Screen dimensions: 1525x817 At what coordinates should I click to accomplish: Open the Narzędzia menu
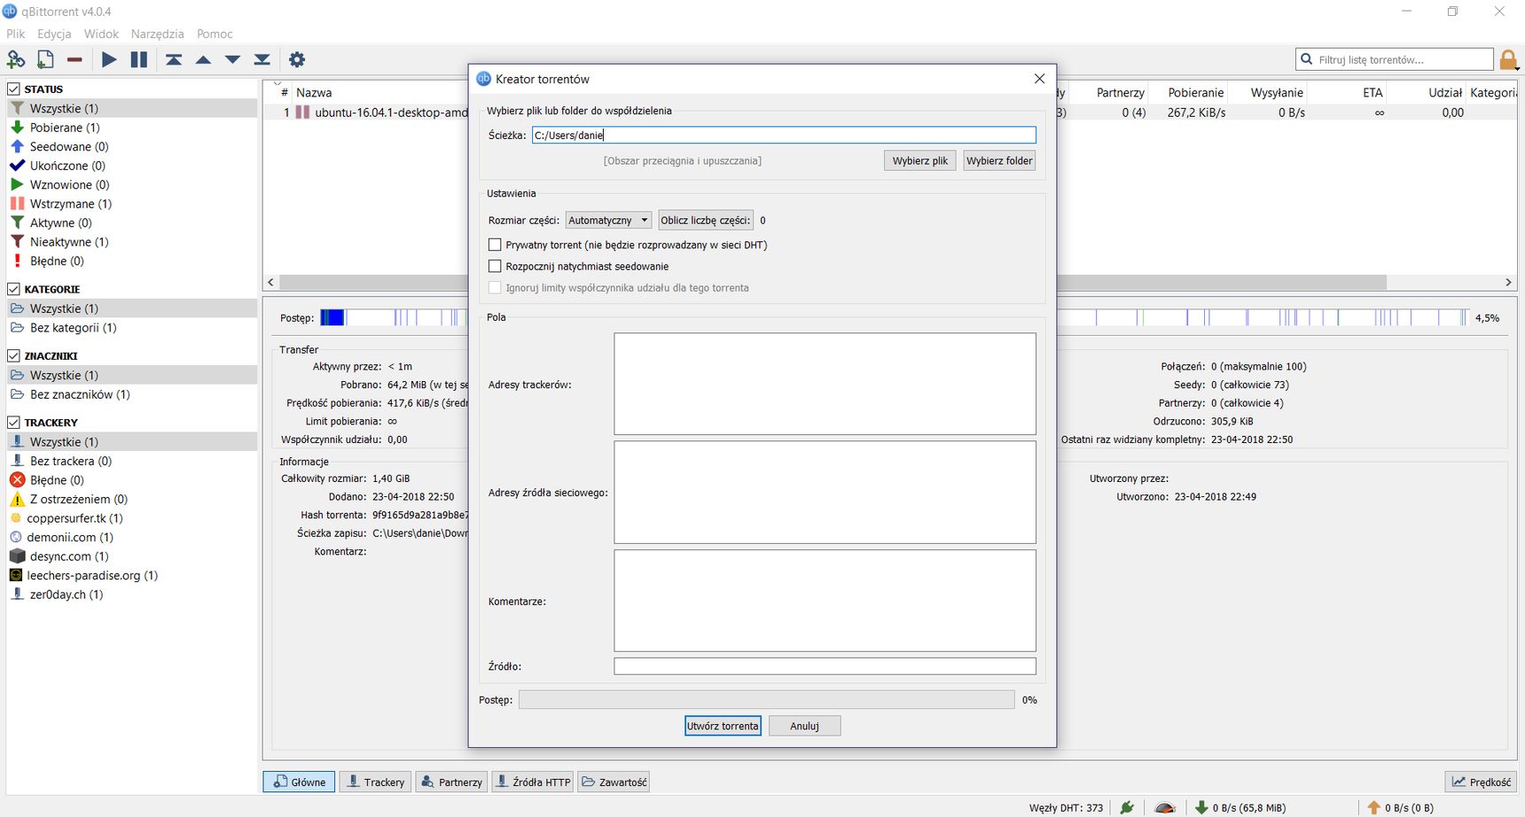pyautogui.click(x=157, y=34)
